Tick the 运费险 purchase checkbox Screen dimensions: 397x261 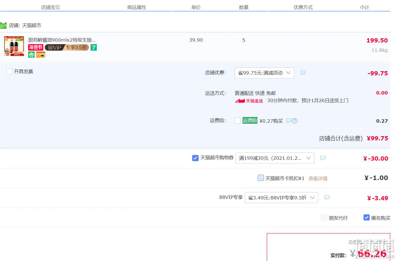[238, 121]
